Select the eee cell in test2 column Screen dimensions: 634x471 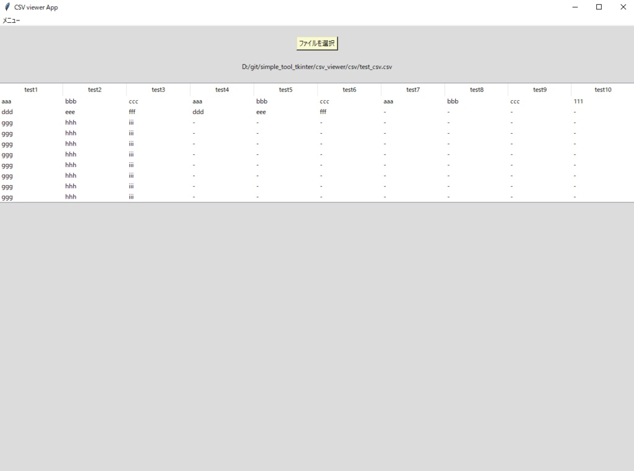click(70, 112)
